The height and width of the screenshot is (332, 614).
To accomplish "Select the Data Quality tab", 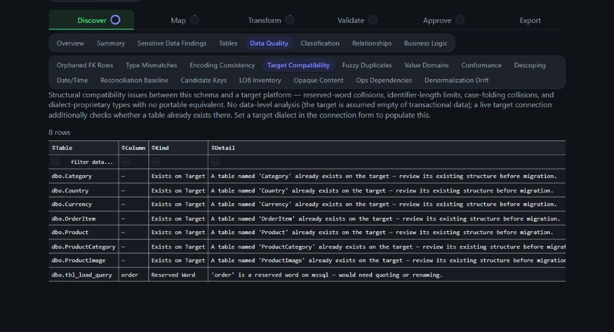I will 269,43.
